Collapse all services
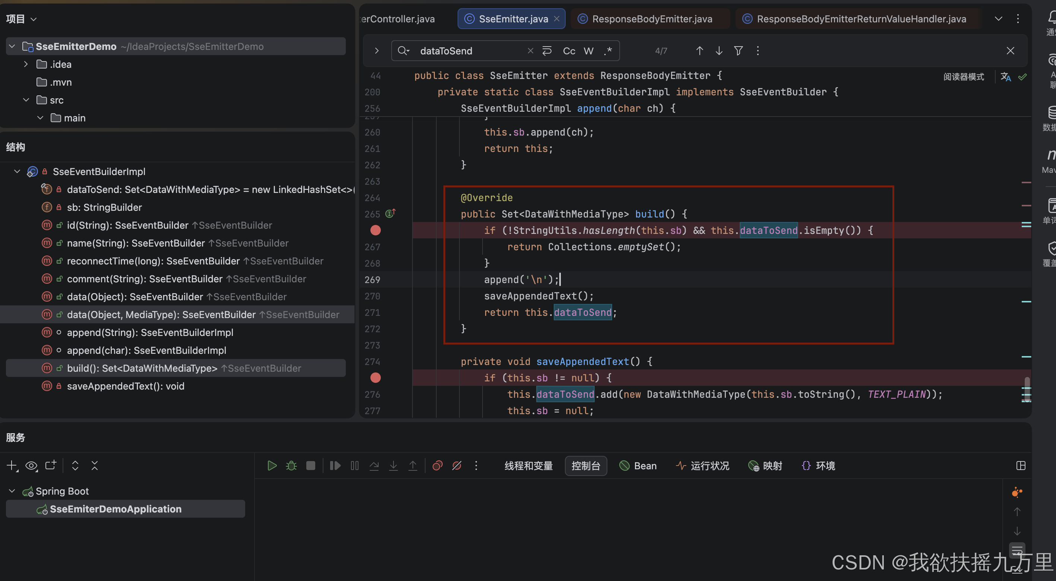Viewport: 1056px width, 581px height. coord(95,466)
